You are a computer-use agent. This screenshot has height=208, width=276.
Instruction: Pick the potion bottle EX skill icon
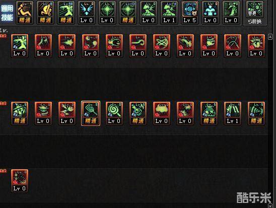(x=138, y=113)
